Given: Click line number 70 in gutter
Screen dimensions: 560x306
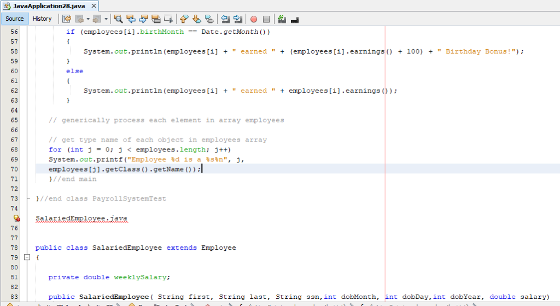Looking at the screenshot, I should click(14, 169).
